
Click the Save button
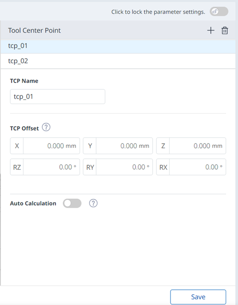(198, 297)
